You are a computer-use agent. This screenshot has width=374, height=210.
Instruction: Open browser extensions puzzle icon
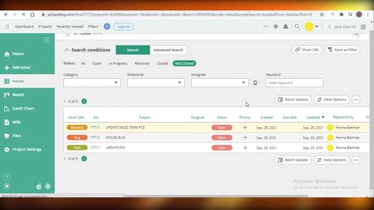[341, 15]
